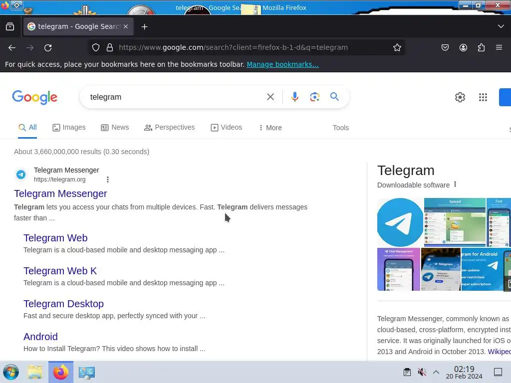Open the Synced screenshot thumbnail
This screenshot has height=383, width=511.
[455, 222]
